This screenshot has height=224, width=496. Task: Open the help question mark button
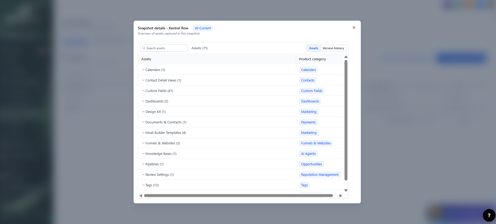489,215
